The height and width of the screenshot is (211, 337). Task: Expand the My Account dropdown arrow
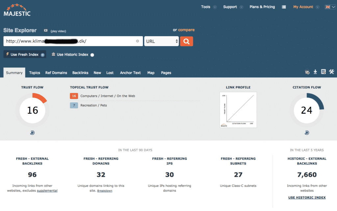318,7
